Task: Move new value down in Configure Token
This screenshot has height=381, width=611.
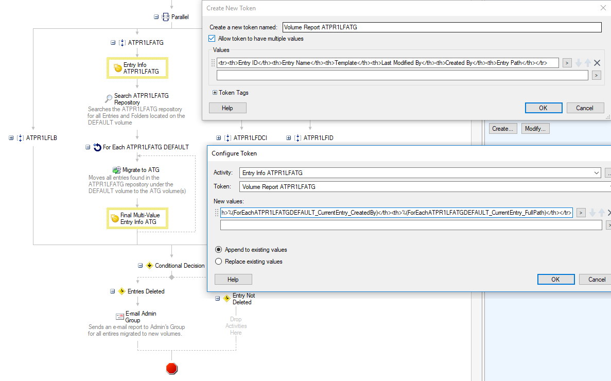Action: tap(592, 213)
